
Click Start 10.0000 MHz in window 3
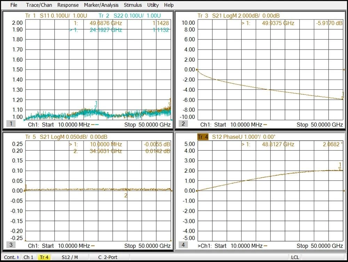pyautogui.click(x=66, y=246)
